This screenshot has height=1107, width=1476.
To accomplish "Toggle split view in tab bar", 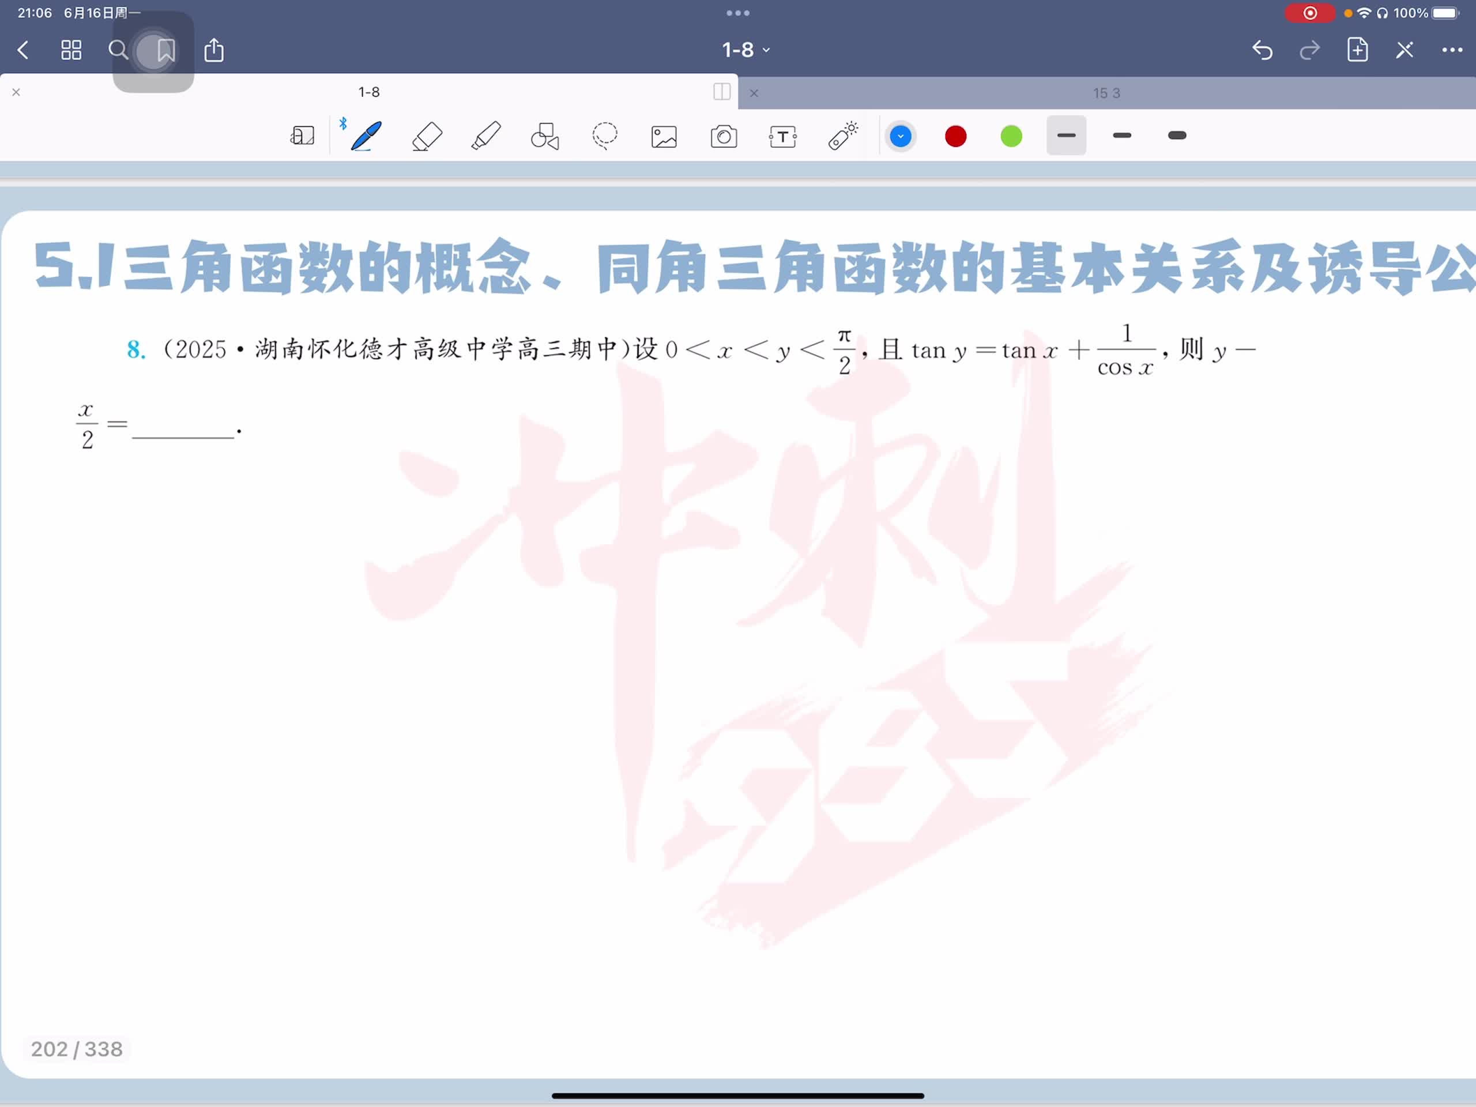I will coord(721,92).
